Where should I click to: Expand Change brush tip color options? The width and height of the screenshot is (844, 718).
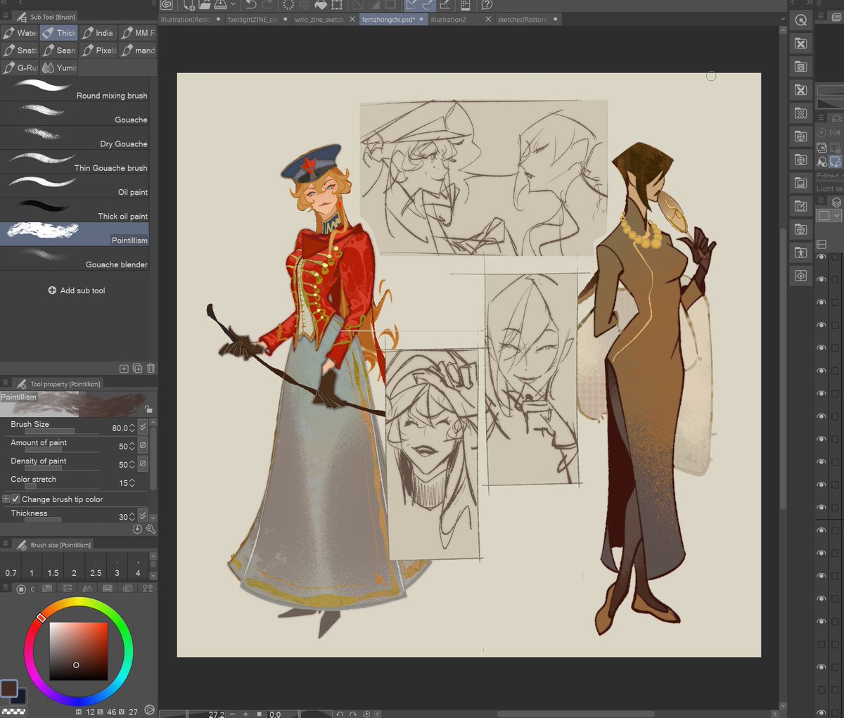[x=6, y=499]
